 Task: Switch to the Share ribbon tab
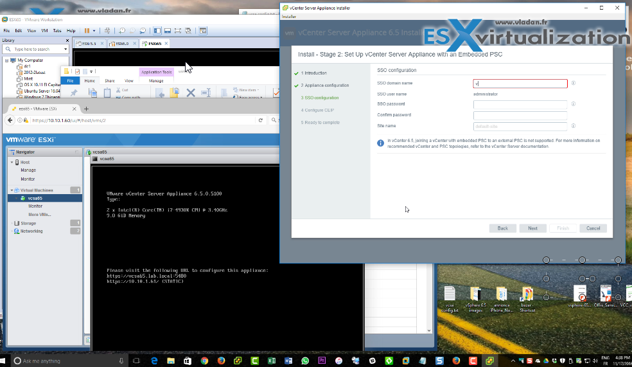point(109,81)
